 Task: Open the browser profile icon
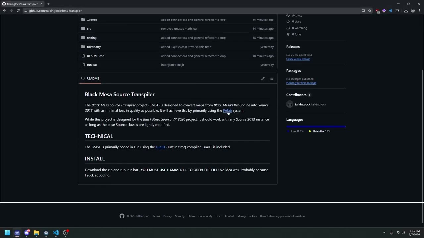pos(413,11)
